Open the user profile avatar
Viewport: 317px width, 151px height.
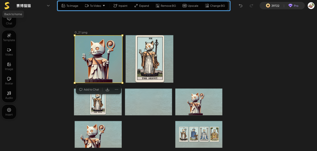[311, 6]
